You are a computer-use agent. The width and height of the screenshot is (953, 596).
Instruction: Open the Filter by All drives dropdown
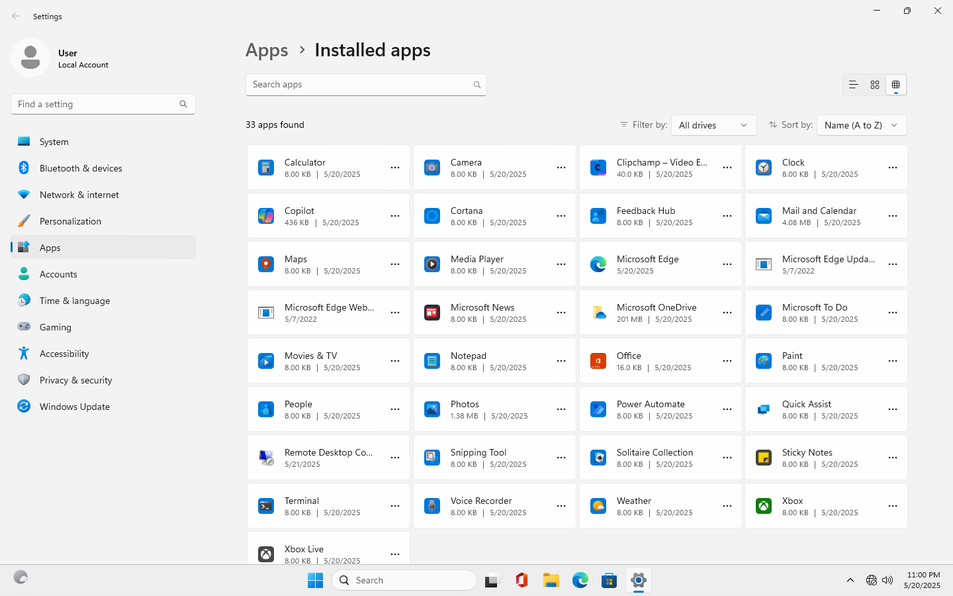click(x=714, y=125)
